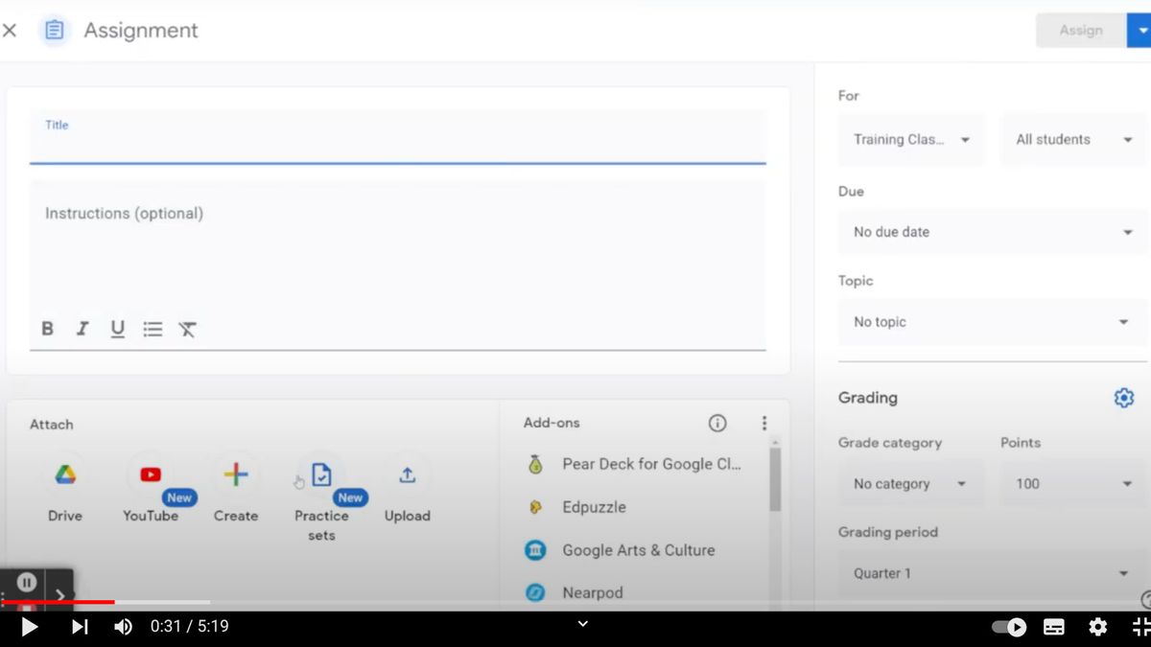Viewport: 1151px width, 647px height.
Task: Click the video progress bar
Action: point(384,602)
